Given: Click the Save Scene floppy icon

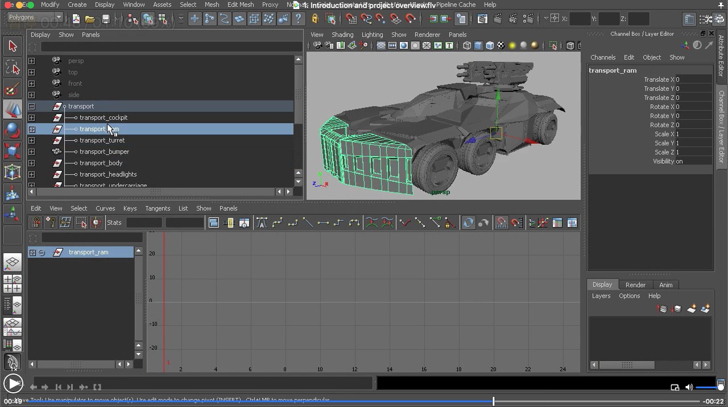Looking at the screenshot, I should click(x=105, y=19).
